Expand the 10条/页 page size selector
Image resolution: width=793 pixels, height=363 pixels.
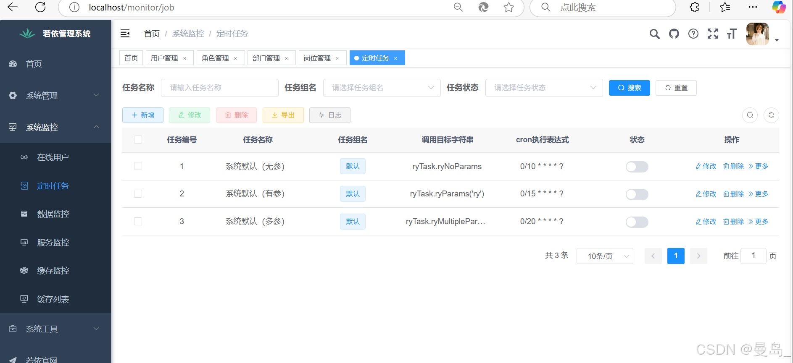[604, 256]
